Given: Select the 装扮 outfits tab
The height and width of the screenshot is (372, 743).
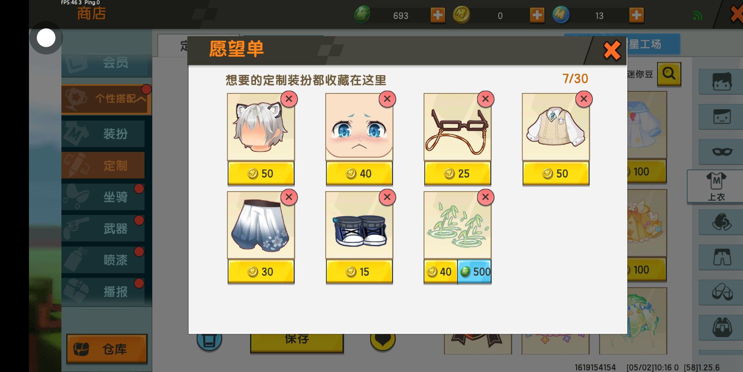Looking at the screenshot, I should click(x=103, y=134).
